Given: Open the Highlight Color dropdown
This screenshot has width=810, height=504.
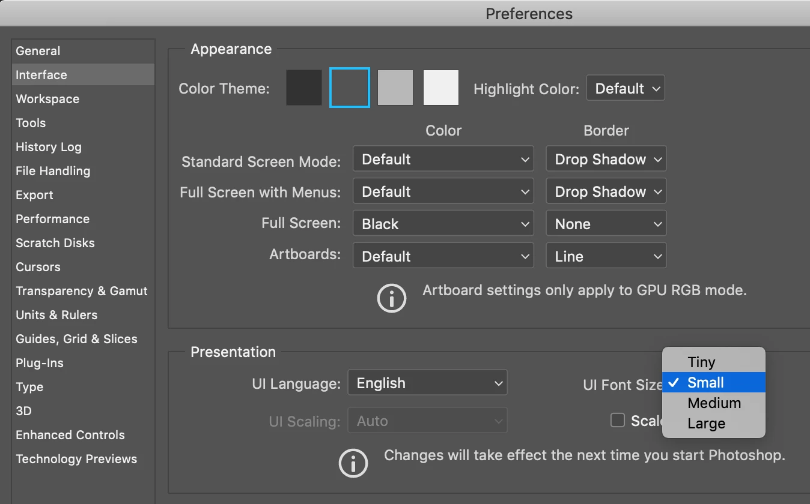Looking at the screenshot, I should point(626,89).
